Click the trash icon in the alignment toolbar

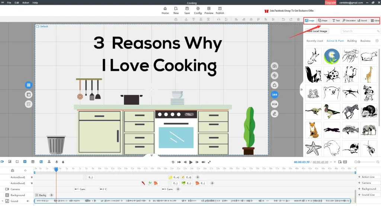point(298,19)
